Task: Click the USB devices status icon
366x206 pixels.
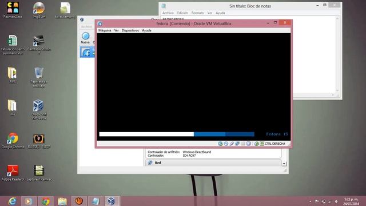Action: pyautogui.click(x=232, y=144)
